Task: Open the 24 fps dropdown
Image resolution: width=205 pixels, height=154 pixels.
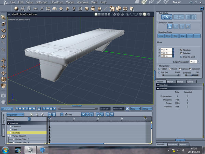Action: click(147, 108)
